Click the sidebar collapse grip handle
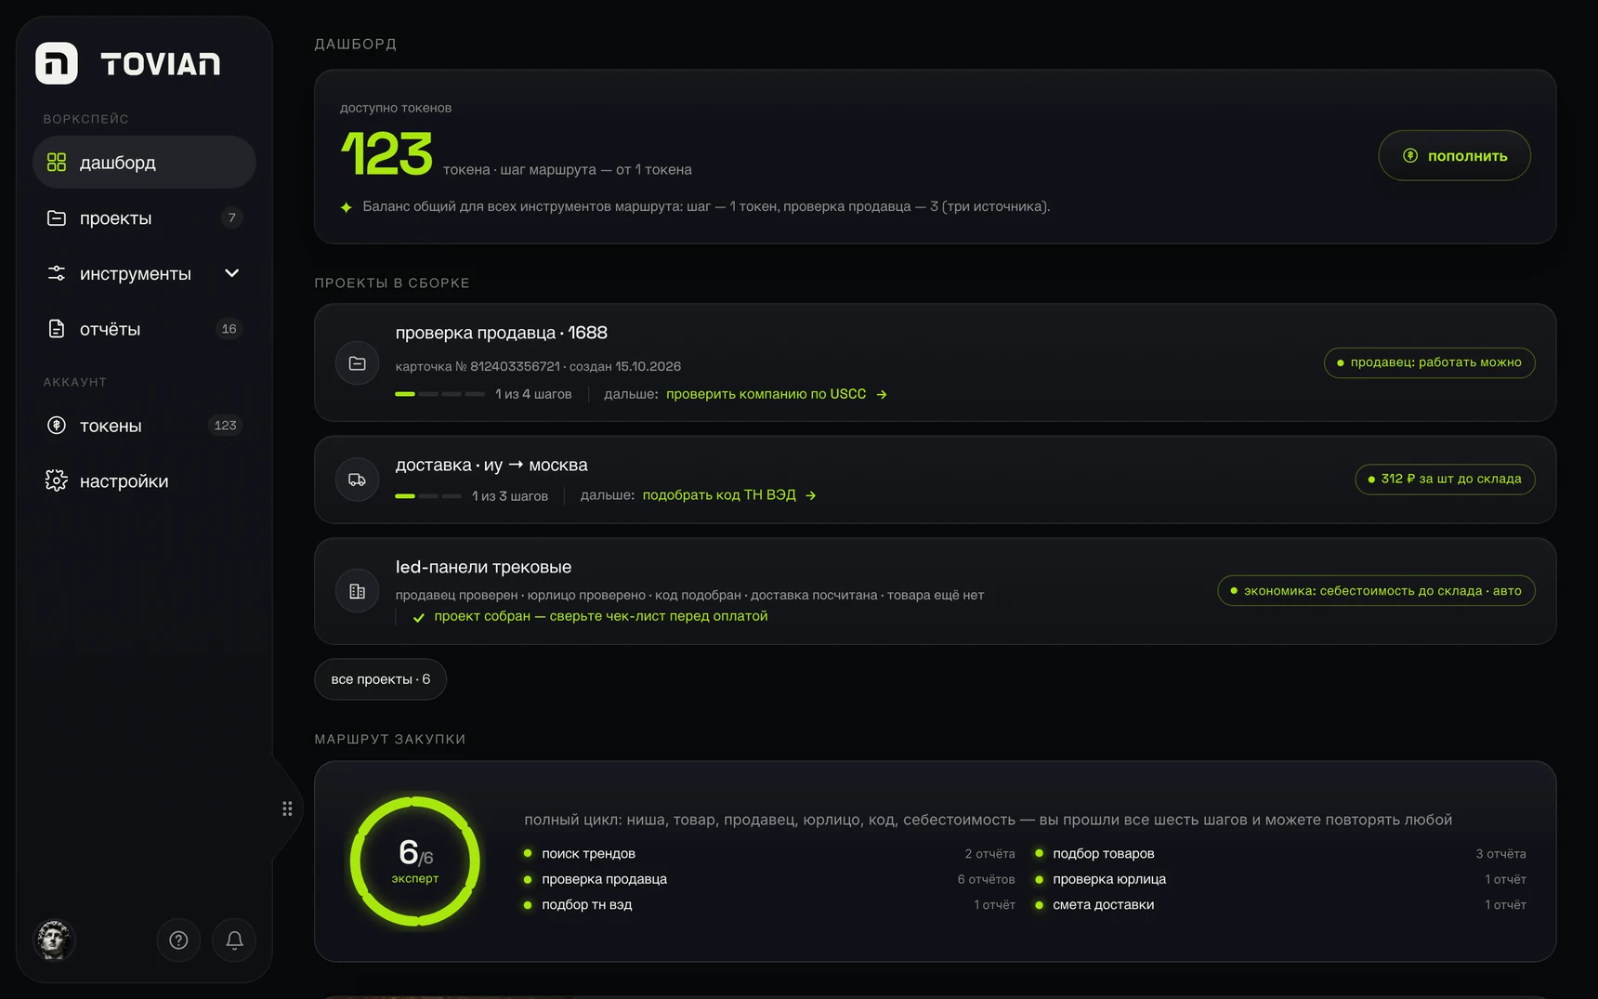This screenshot has width=1598, height=999. coord(287,808)
